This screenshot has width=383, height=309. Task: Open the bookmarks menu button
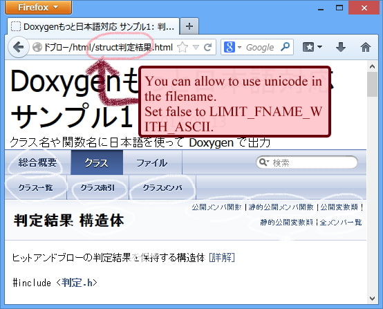tap(312, 47)
